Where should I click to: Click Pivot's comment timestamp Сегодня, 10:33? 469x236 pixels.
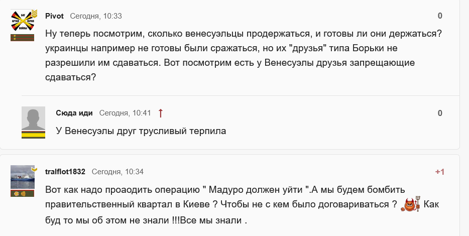pos(96,16)
